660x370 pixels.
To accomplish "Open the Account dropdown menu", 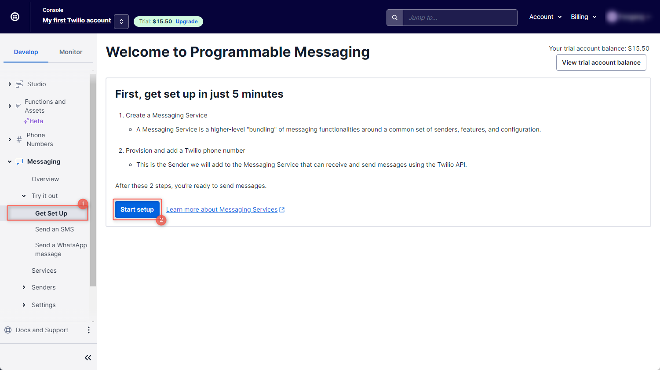I will pyautogui.click(x=546, y=17).
